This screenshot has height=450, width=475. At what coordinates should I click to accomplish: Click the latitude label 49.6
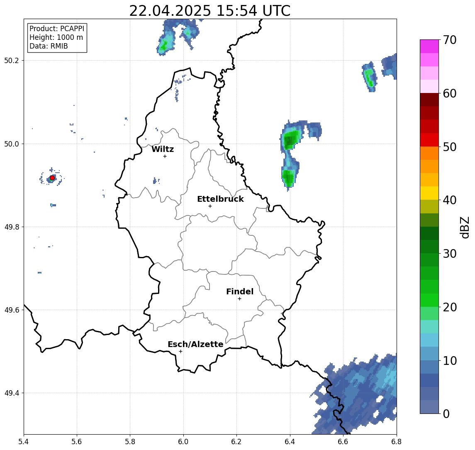coord(12,310)
